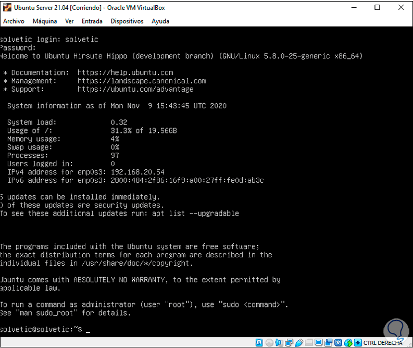
Task: Open the Ver menu
Action: [69, 21]
